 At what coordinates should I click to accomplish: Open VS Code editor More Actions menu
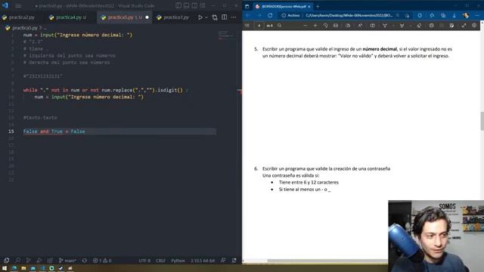[234, 17]
